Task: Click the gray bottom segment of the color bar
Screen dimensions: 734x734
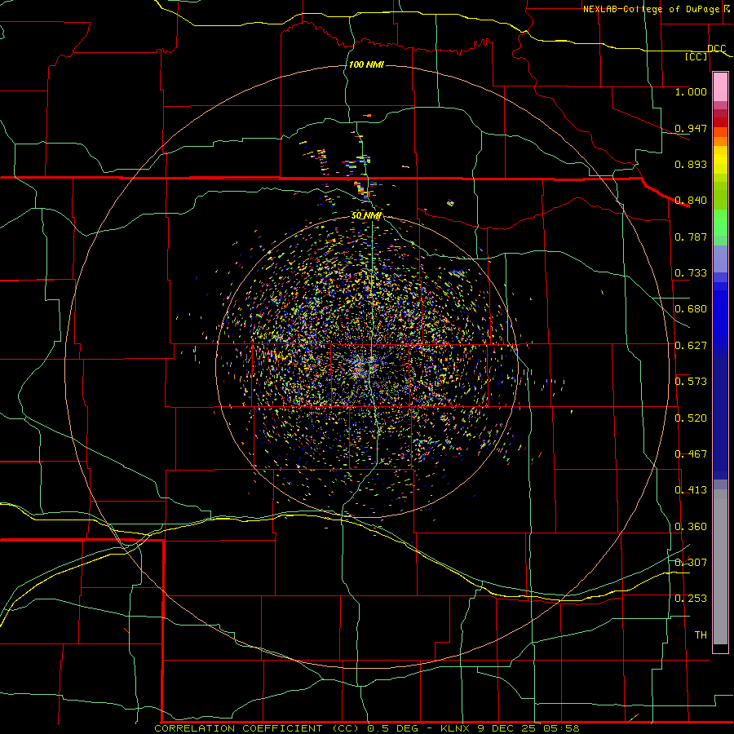Action: [x=720, y=567]
